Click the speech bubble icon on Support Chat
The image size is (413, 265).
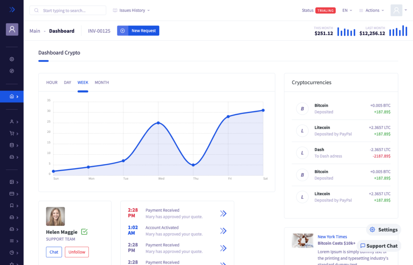coord(363,246)
